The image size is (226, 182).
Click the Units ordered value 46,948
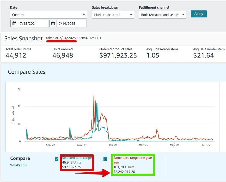point(63,55)
